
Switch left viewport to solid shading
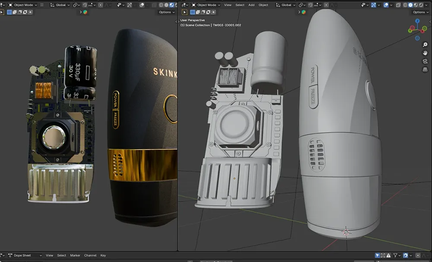coord(166,5)
